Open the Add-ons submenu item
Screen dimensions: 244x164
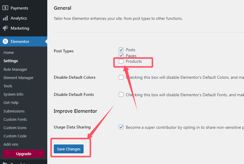pyautogui.click(x=11, y=144)
